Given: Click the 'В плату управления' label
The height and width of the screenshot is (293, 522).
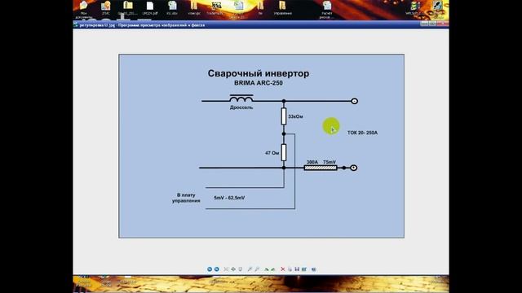Looking at the screenshot, I should (186, 198).
